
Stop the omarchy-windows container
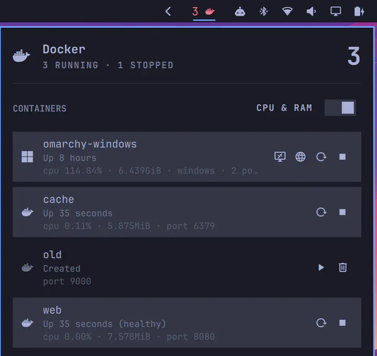(x=342, y=157)
